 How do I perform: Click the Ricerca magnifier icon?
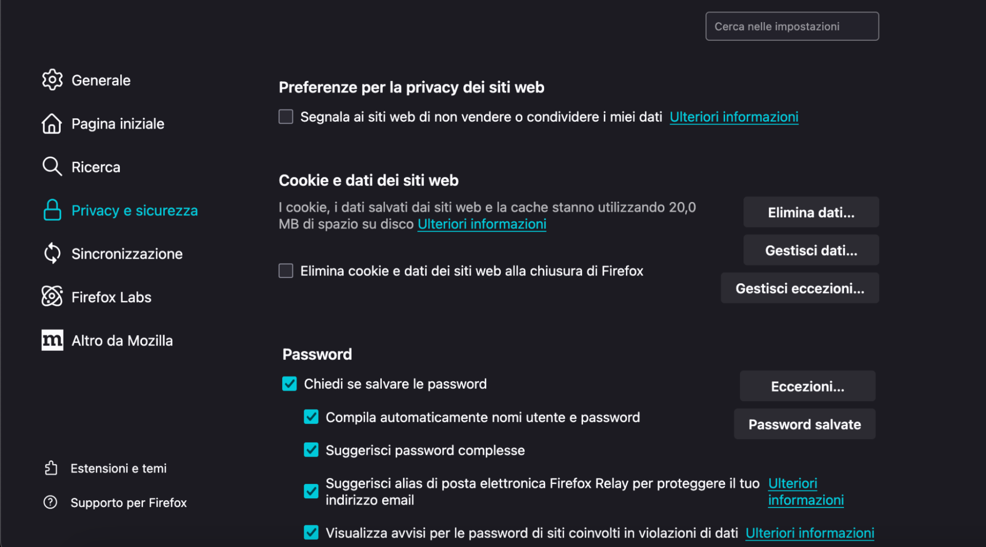pyautogui.click(x=51, y=167)
